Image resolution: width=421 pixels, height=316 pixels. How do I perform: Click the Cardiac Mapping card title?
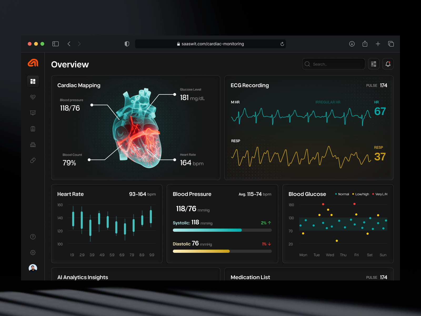[79, 85]
